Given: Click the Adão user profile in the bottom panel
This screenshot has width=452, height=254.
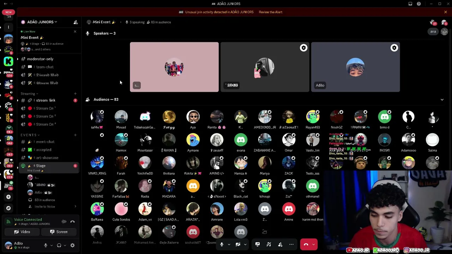Looking at the screenshot, I should coord(22,245).
